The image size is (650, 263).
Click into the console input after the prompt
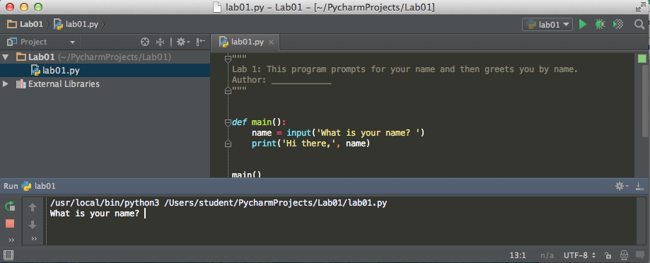(145, 214)
